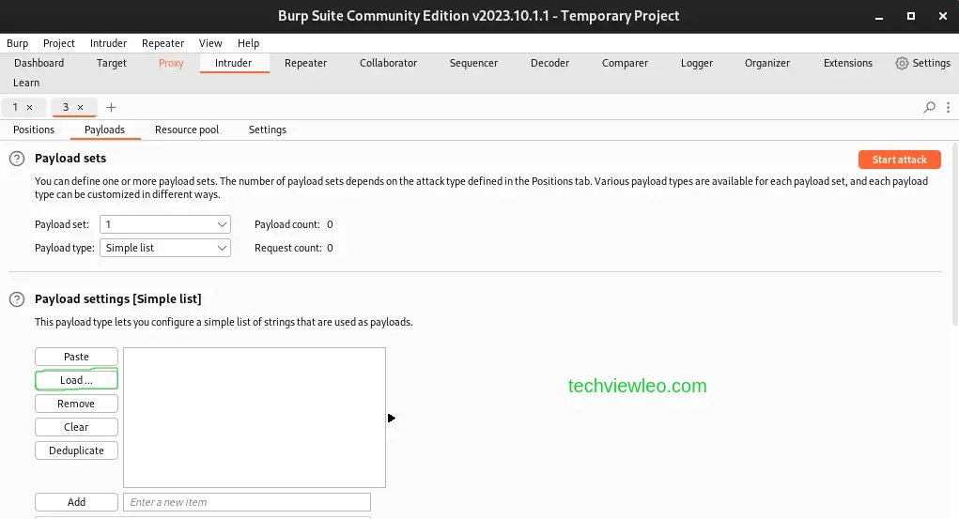Image resolution: width=959 pixels, height=519 pixels.
Task: Expand the Payload set dropdown
Action: (x=164, y=224)
